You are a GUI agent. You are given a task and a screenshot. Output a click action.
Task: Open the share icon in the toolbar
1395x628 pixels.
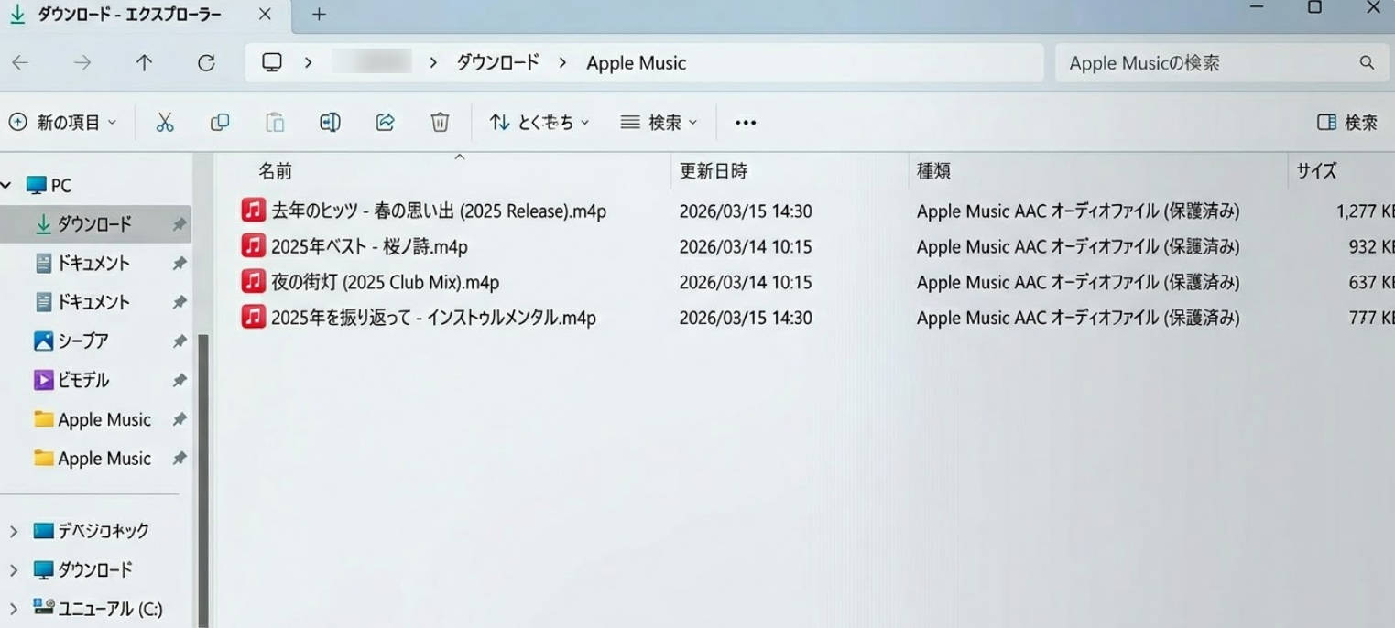(385, 122)
